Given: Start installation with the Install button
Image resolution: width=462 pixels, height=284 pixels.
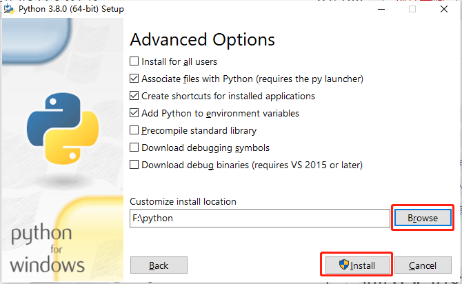Looking at the screenshot, I should 357,265.
